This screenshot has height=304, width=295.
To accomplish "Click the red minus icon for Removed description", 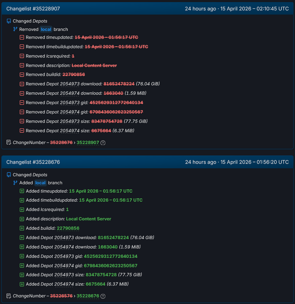I will (x=22, y=66).
